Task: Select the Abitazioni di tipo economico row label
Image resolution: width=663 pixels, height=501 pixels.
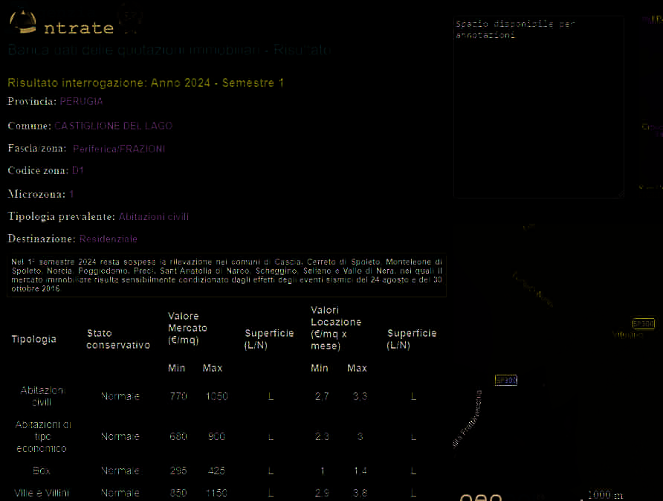Action: tap(42, 436)
